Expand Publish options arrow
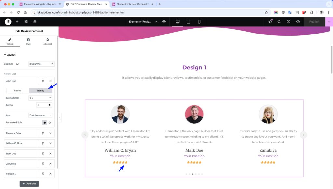 [x=329, y=22]
